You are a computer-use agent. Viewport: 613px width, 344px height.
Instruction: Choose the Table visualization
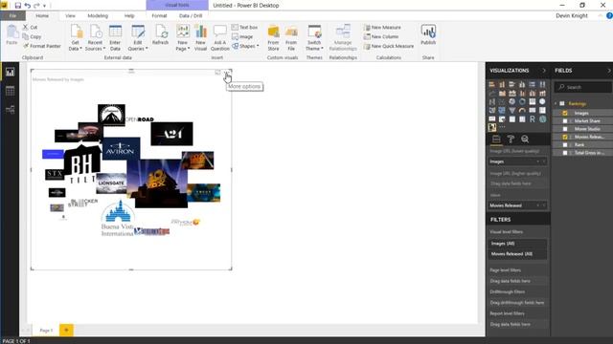pyautogui.click(x=512, y=119)
